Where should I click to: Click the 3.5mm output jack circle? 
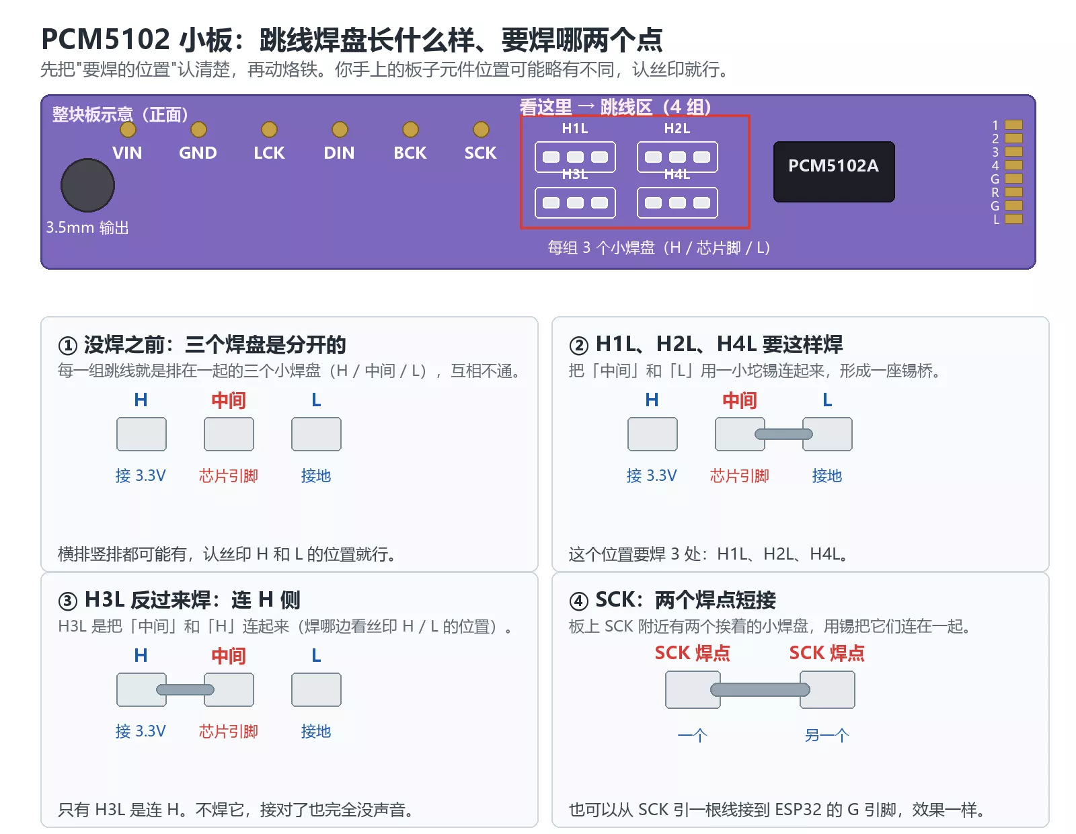point(87,185)
